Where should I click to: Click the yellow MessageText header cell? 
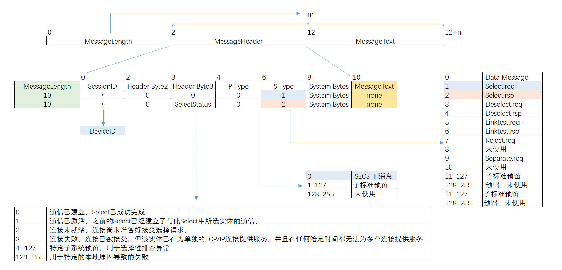click(374, 86)
